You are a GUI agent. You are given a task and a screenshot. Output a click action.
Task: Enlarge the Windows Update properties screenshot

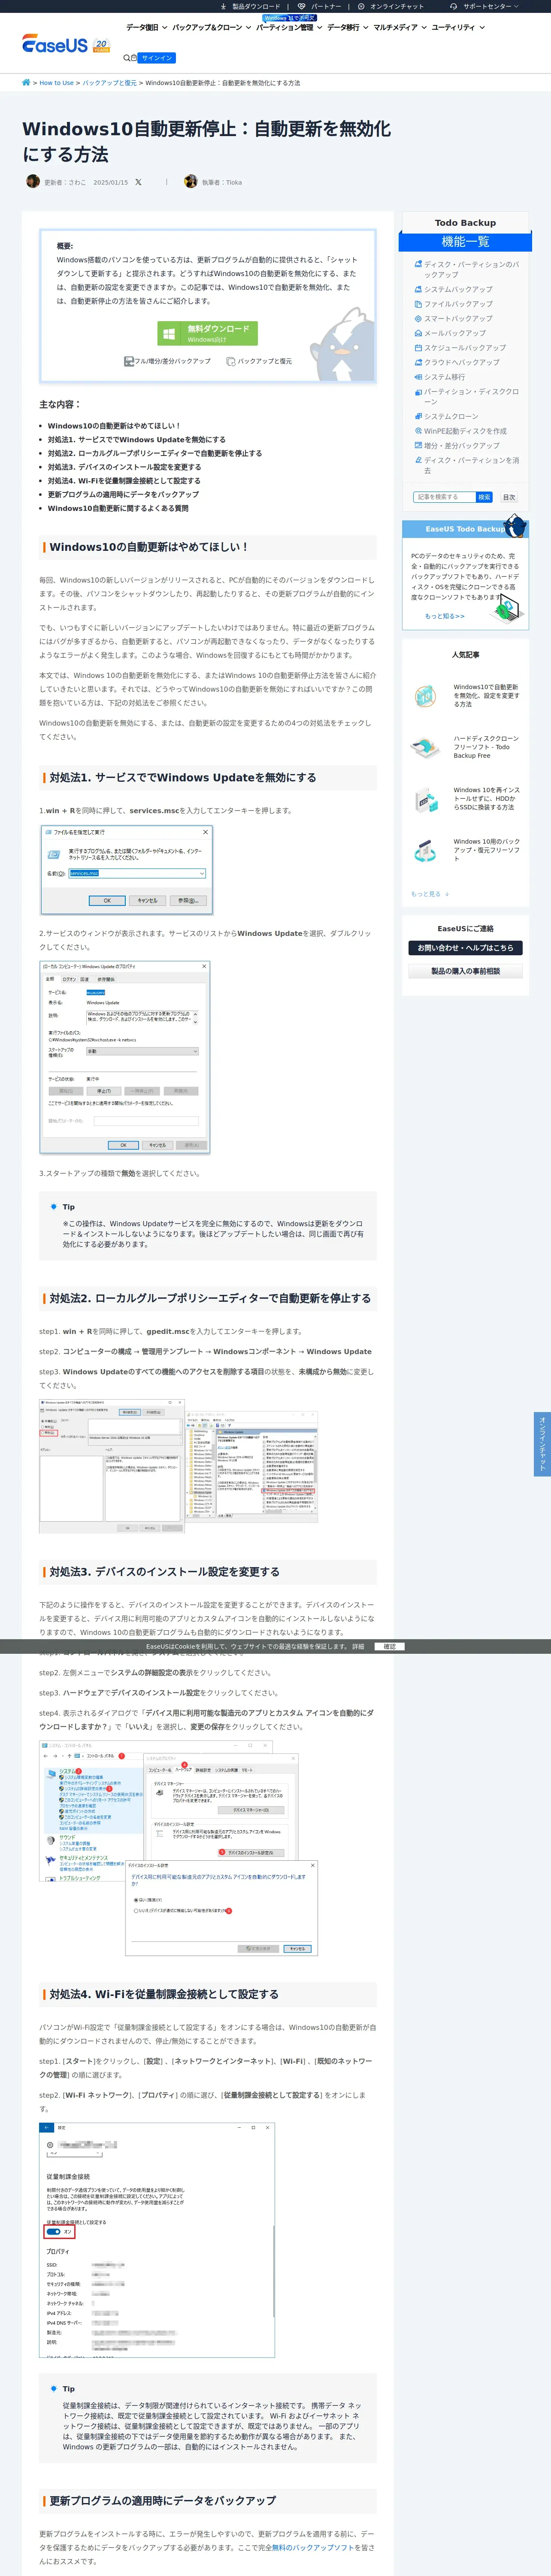(125, 1057)
